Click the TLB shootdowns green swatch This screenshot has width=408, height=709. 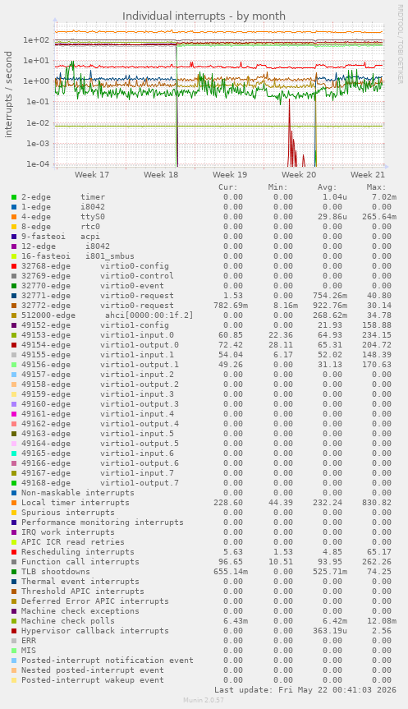pos(14,572)
